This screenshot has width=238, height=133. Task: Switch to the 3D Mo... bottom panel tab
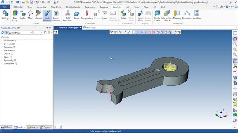pyautogui.click(x=7, y=127)
